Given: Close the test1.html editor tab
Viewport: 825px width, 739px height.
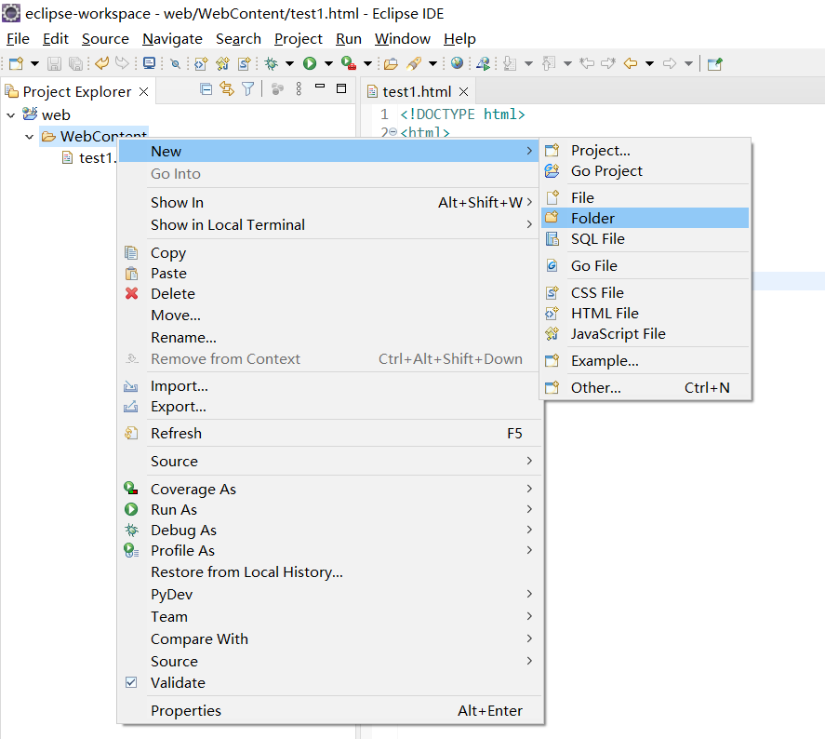Looking at the screenshot, I should tap(463, 91).
